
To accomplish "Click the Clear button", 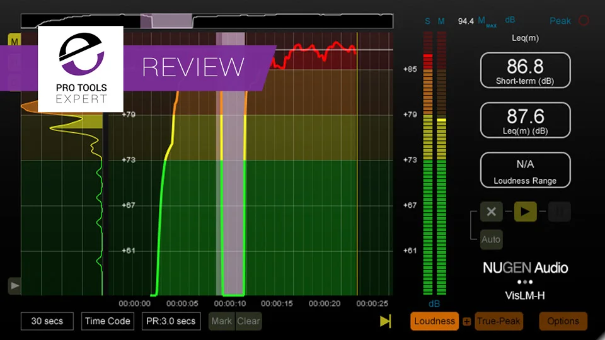I will [248, 321].
